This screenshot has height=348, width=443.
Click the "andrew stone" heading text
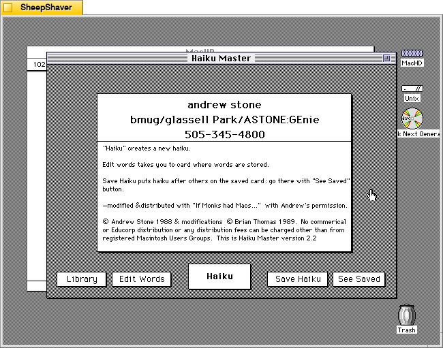224,105
